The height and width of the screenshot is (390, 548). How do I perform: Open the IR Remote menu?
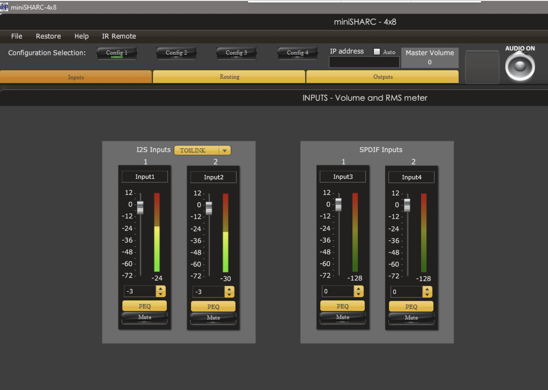(x=119, y=36)
